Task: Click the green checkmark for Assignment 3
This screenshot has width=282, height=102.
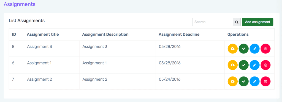Action: point(244,49)
